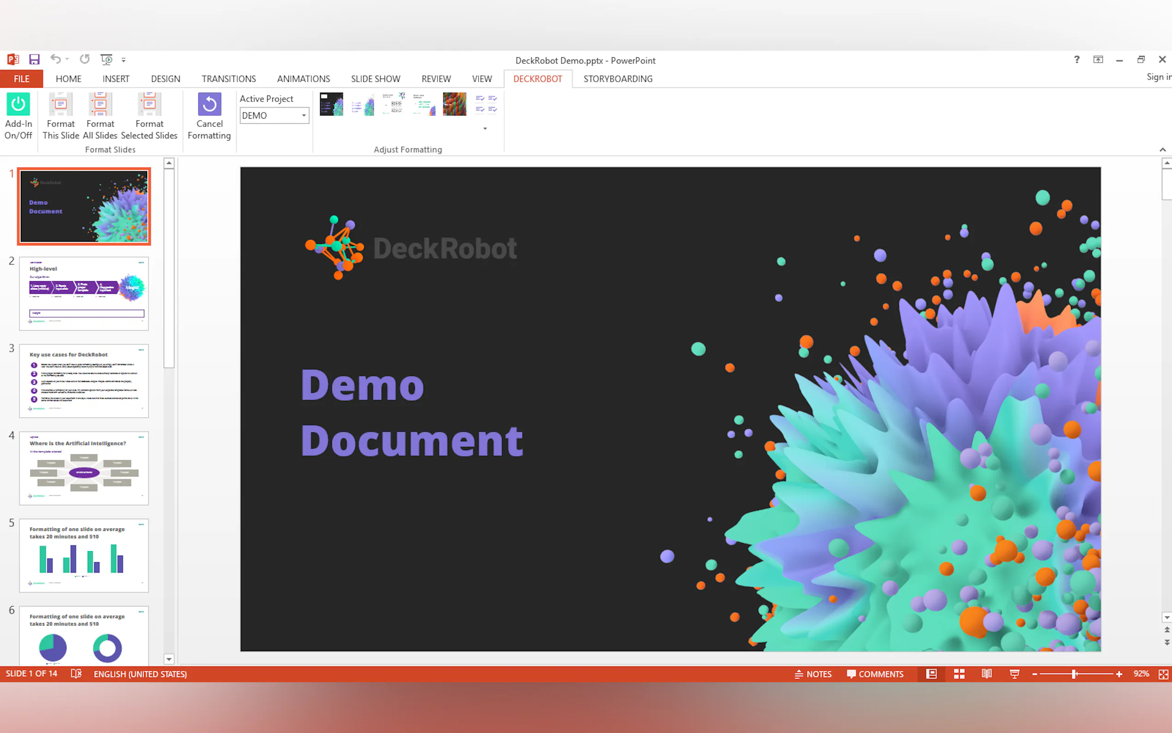Open the Transitions ribbon tab
This screenshot has height=733, width=1172.
point(229,79)
